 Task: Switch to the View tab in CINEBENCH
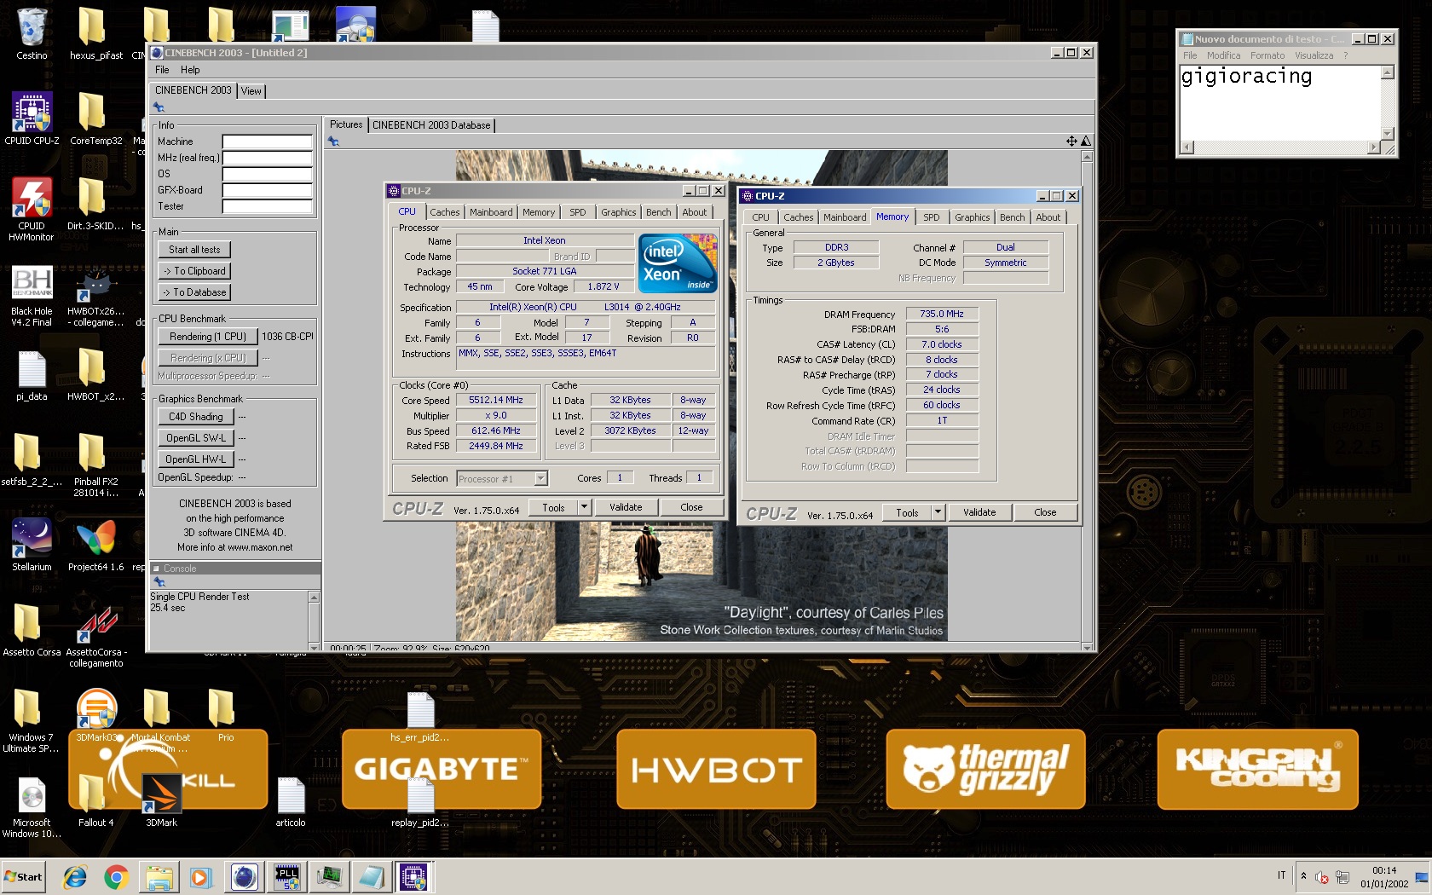(251, 91)
